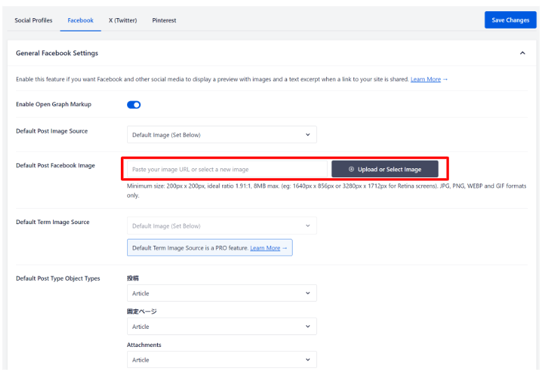Open the Attachments object type dropdown
Screen dimensions: 542x377
pyautogui.click(x=221, y=360)
